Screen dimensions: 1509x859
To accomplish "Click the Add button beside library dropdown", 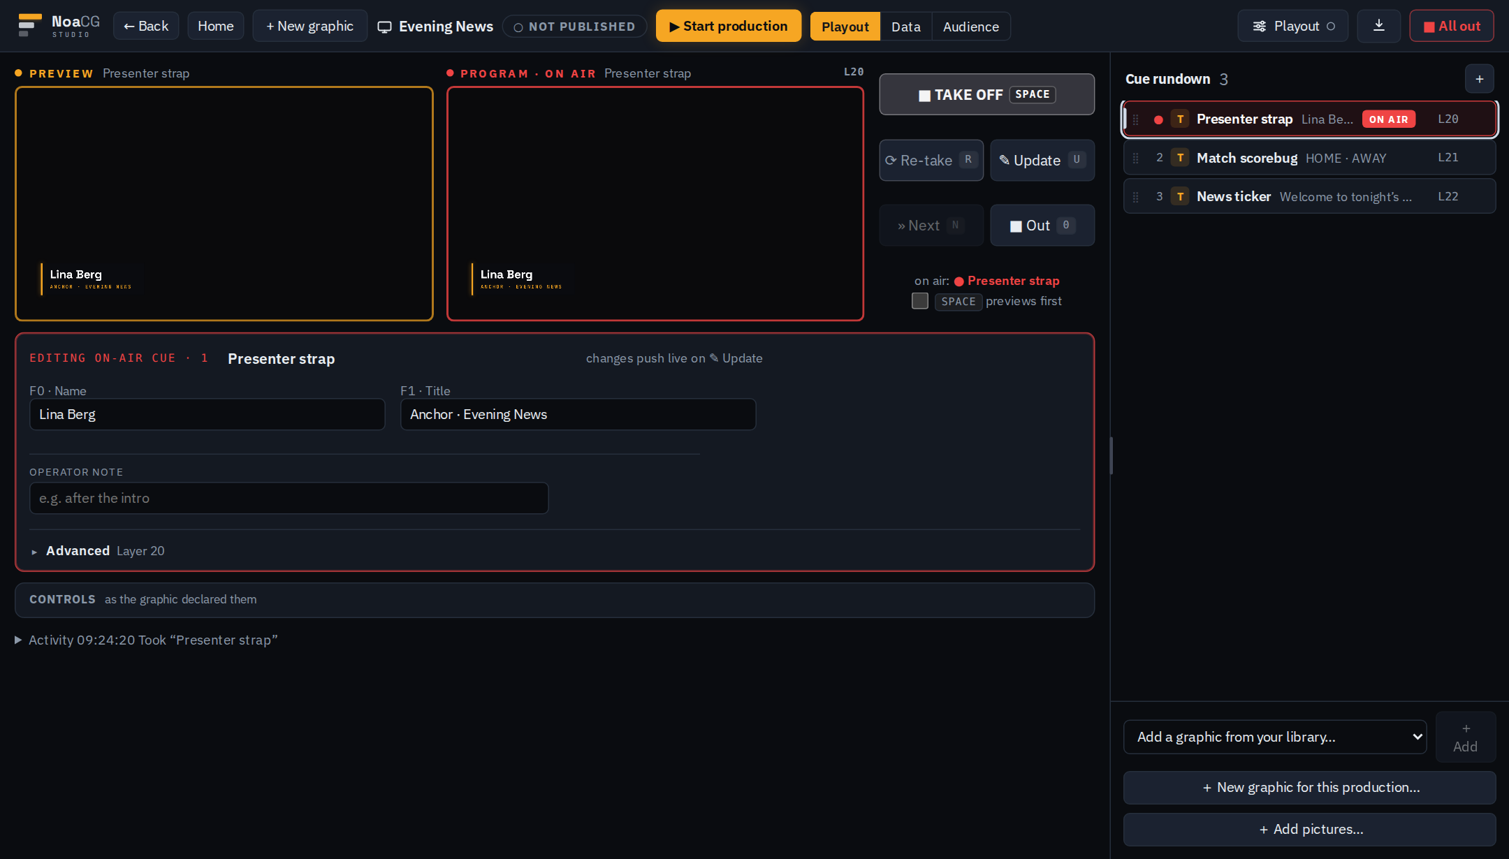I will 1466,737.
